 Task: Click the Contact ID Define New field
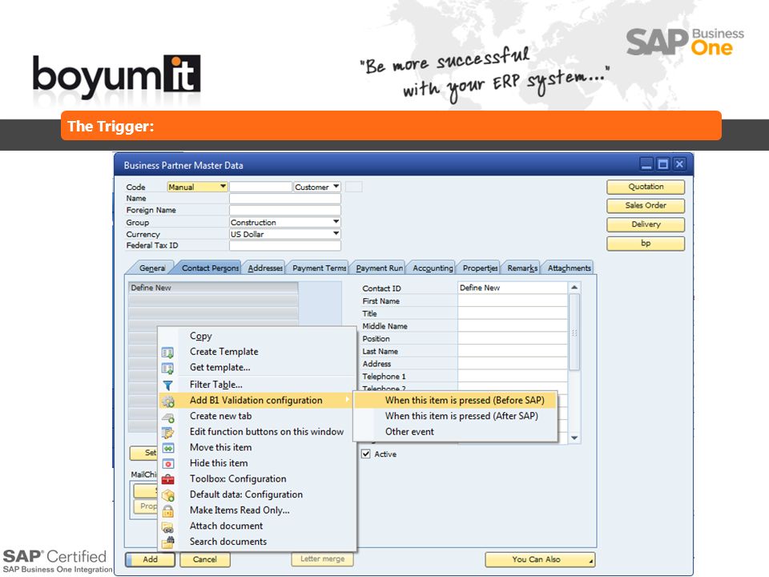[513, 288]
